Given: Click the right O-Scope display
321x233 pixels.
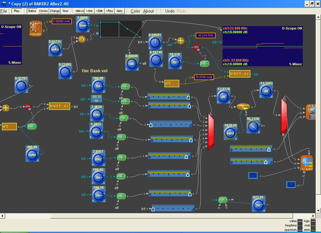Looking at the screenshot, I should 262,46.
